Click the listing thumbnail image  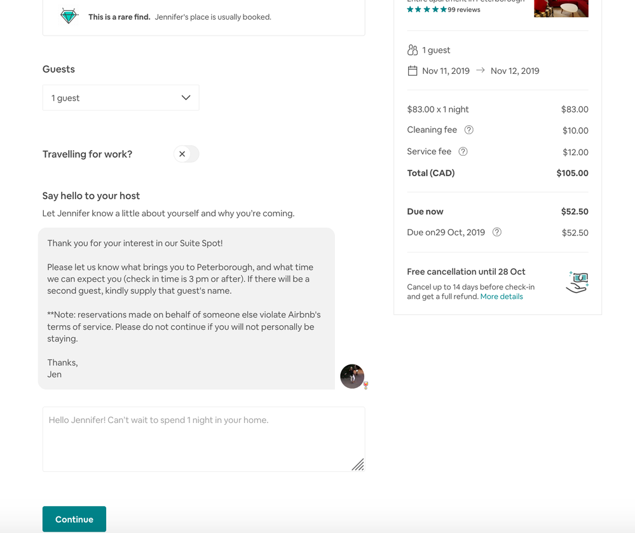click(x=561, y=8)
